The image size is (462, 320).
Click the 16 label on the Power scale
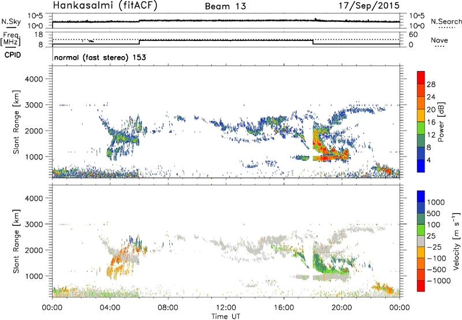coord(431,122)
